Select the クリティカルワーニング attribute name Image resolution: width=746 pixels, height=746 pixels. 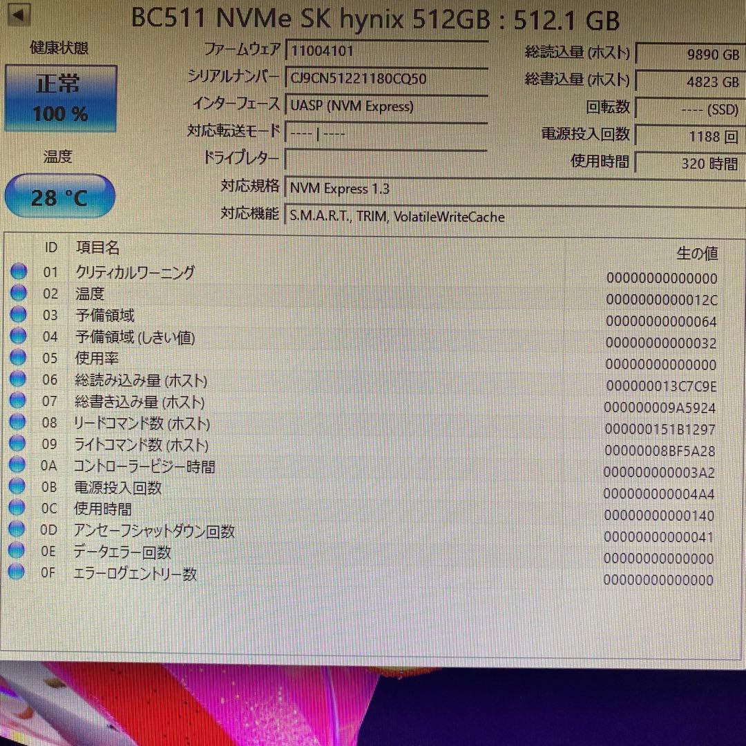(x=135, y=271)
